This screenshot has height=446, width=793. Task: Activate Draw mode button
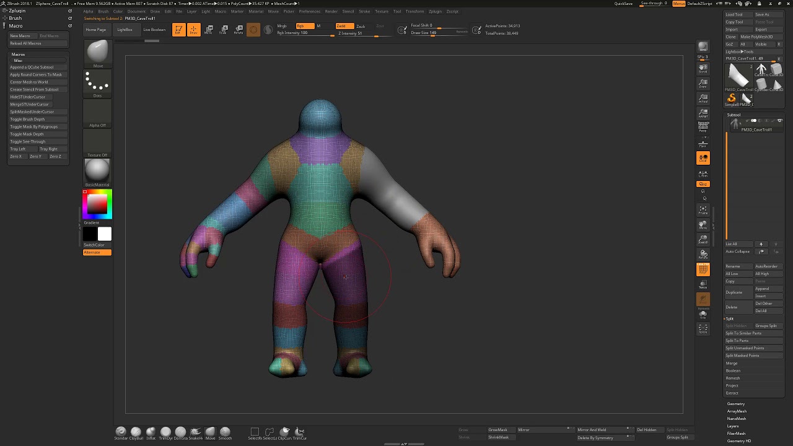pyautogui.click(x=193, y=30)
